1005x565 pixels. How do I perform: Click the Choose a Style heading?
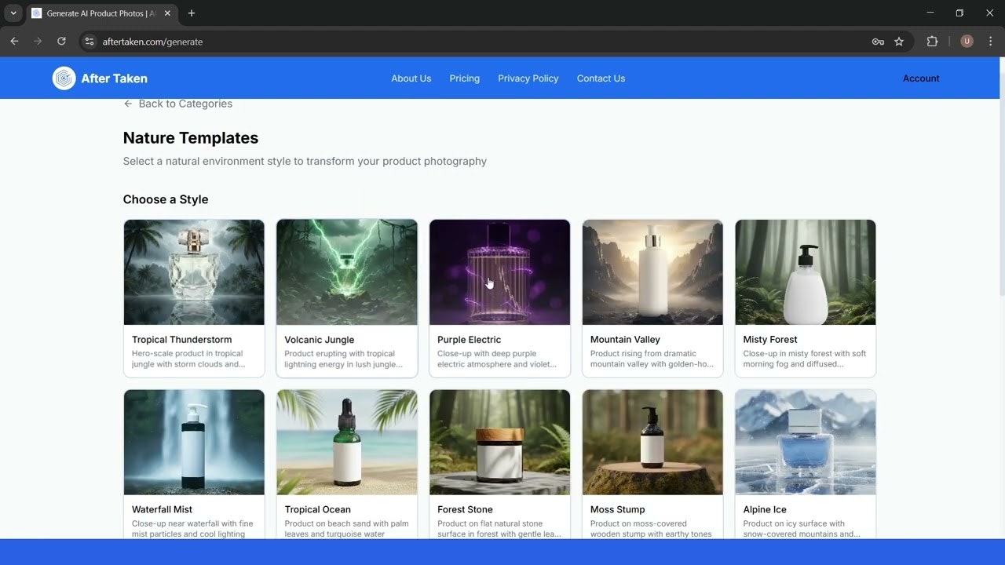tap(166, 199)
